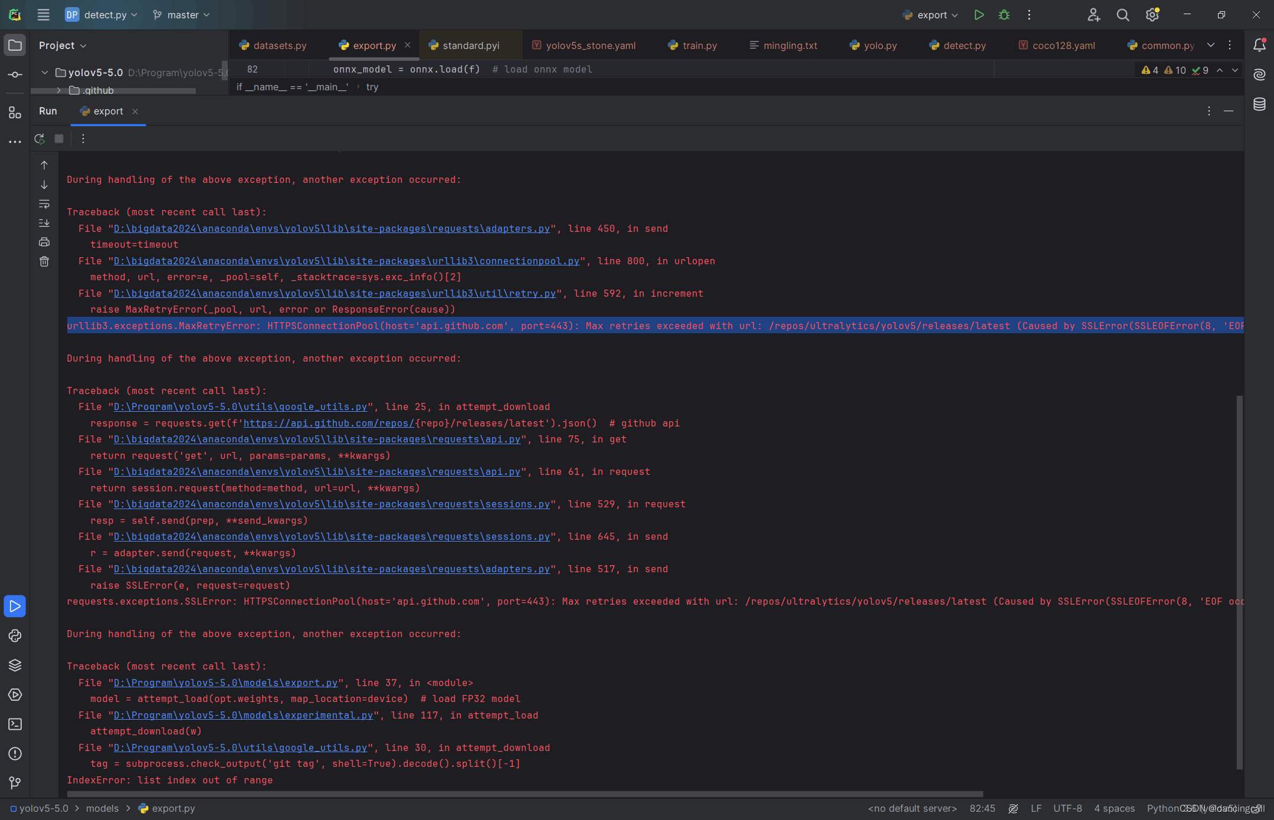Screen dimensions: 1274x820
Task: Open the Problems tool window
Action: [x=15, y=754]
